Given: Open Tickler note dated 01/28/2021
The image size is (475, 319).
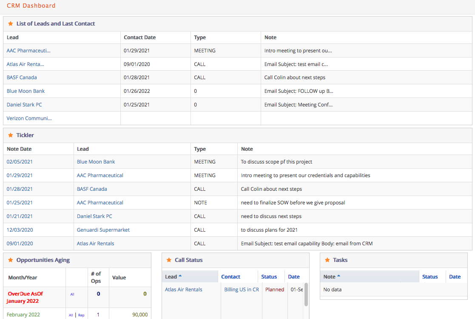Looking at the screenshot, I should pos(20,189).
